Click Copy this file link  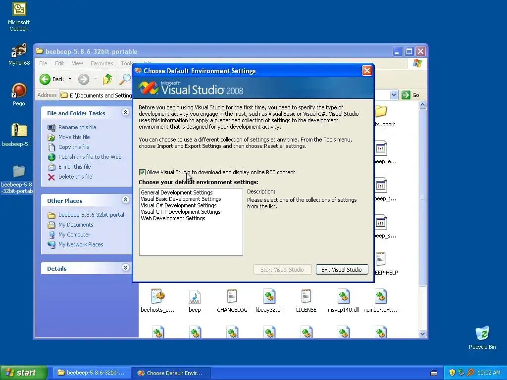pos(74,147)
